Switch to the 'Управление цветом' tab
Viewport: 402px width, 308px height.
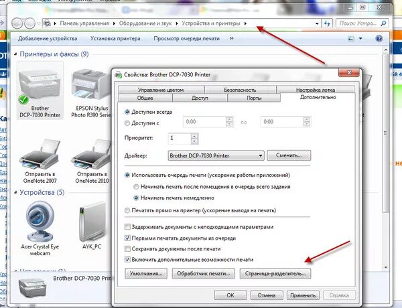(x=161, y=90)
